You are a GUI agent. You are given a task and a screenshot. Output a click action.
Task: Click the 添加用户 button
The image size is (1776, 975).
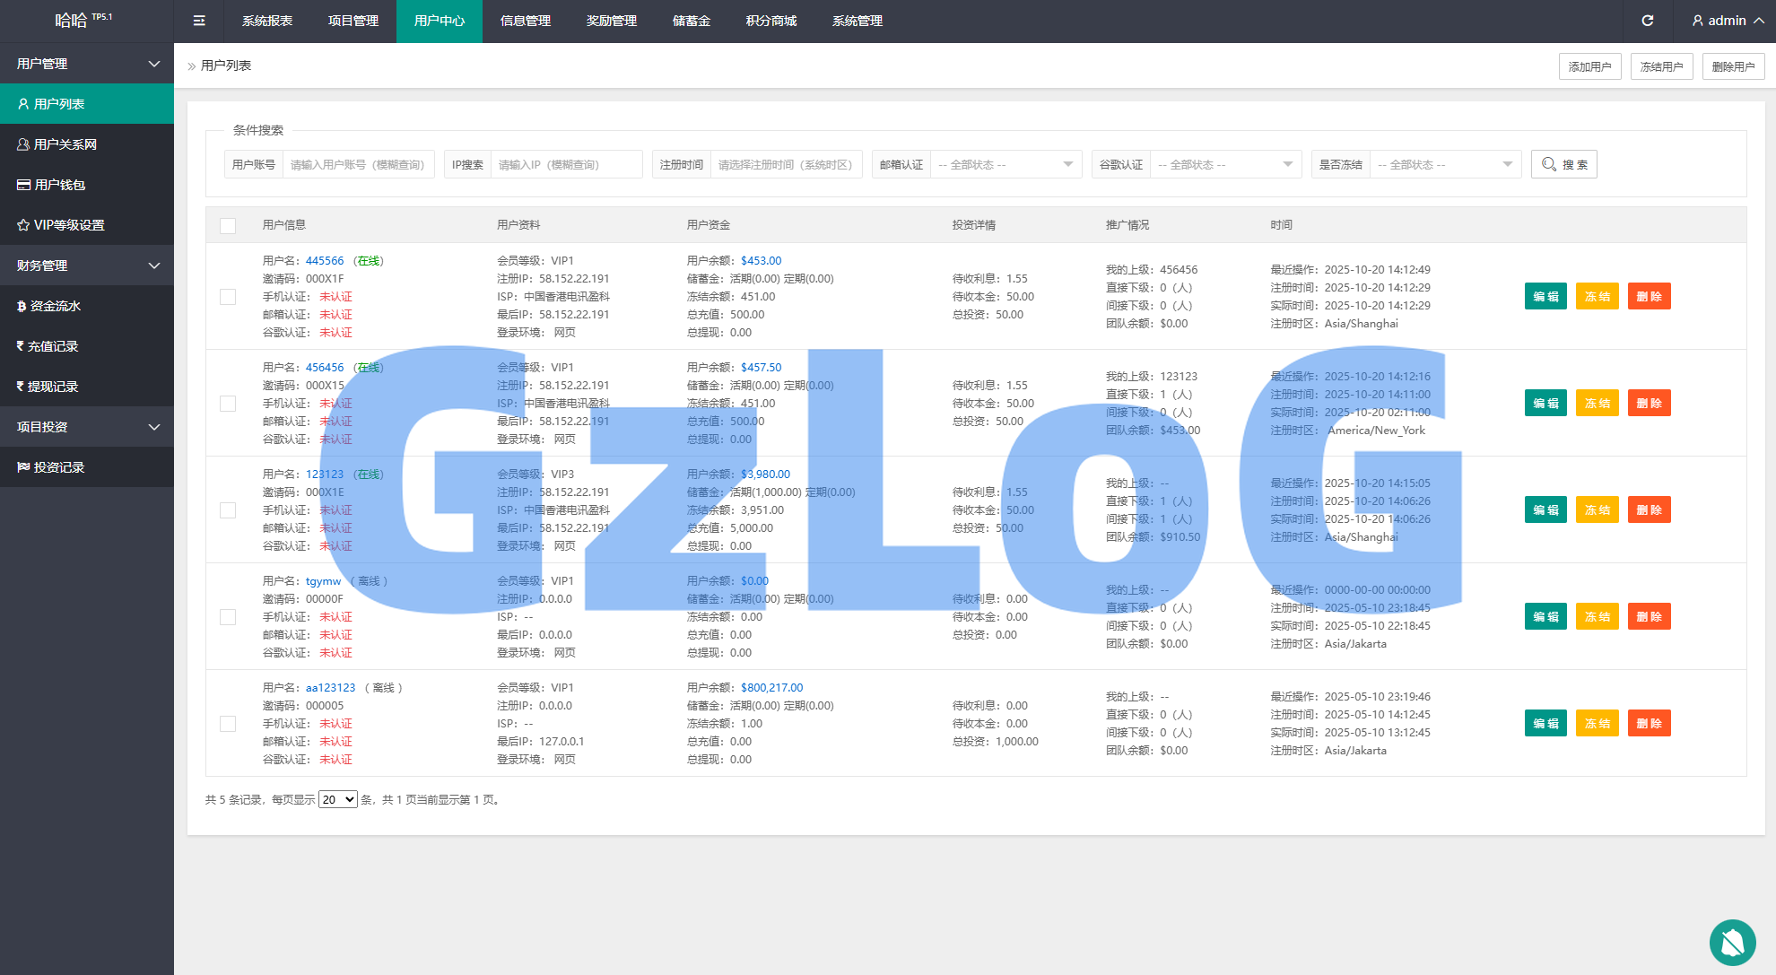click(1589, 66)
